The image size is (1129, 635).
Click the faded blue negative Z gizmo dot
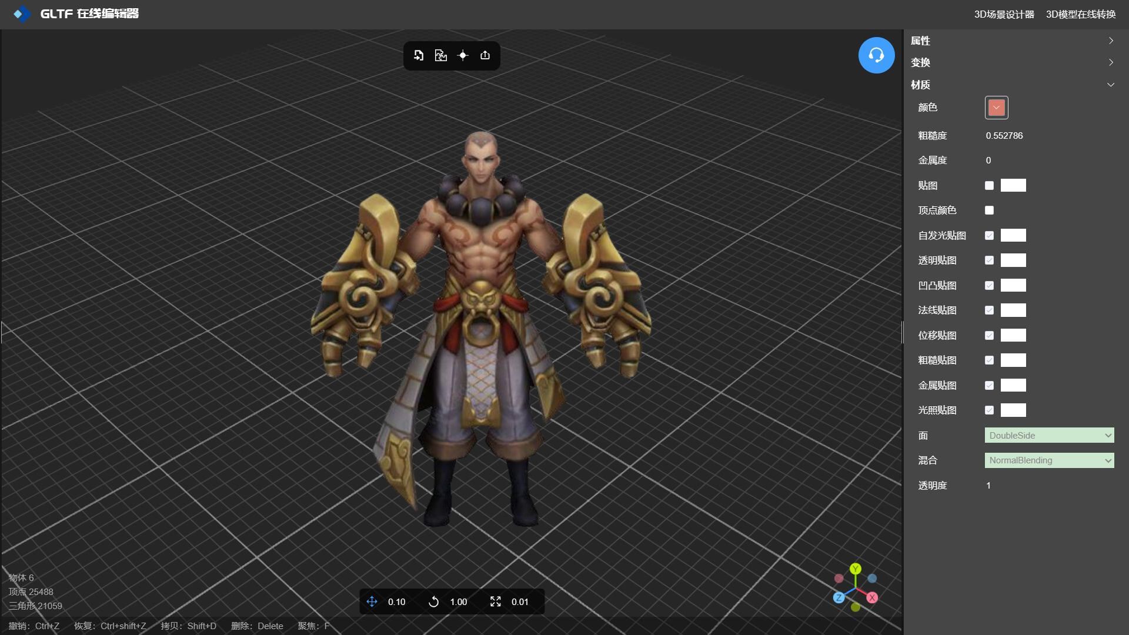[x=872, y=579]
